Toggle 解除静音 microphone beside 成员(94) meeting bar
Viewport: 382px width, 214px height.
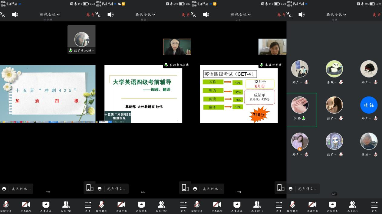6,206
